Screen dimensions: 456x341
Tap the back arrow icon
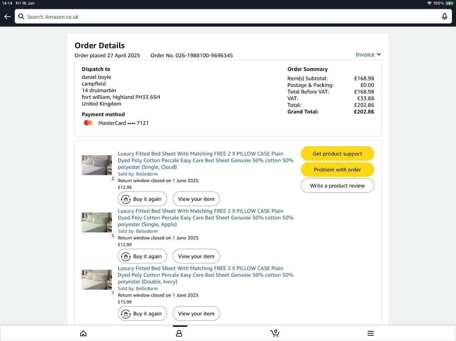[x=7, y=17]
